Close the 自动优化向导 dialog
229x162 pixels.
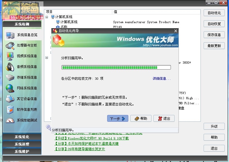point(176,31)
